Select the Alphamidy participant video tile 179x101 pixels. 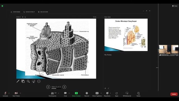tap(169, 50)
